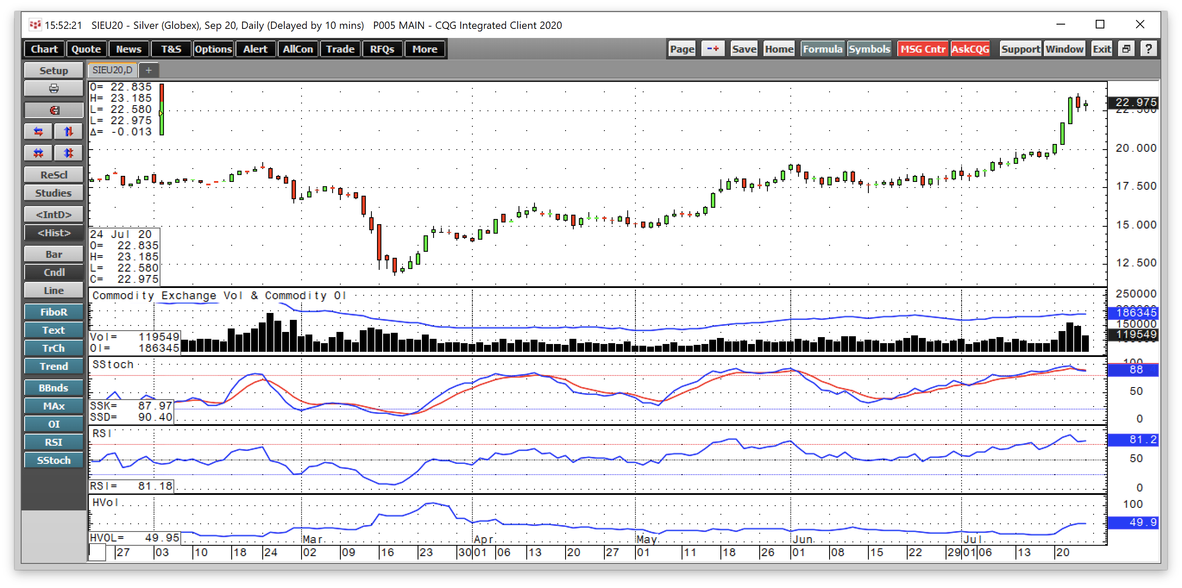Click the Setup button

[53, 71]
